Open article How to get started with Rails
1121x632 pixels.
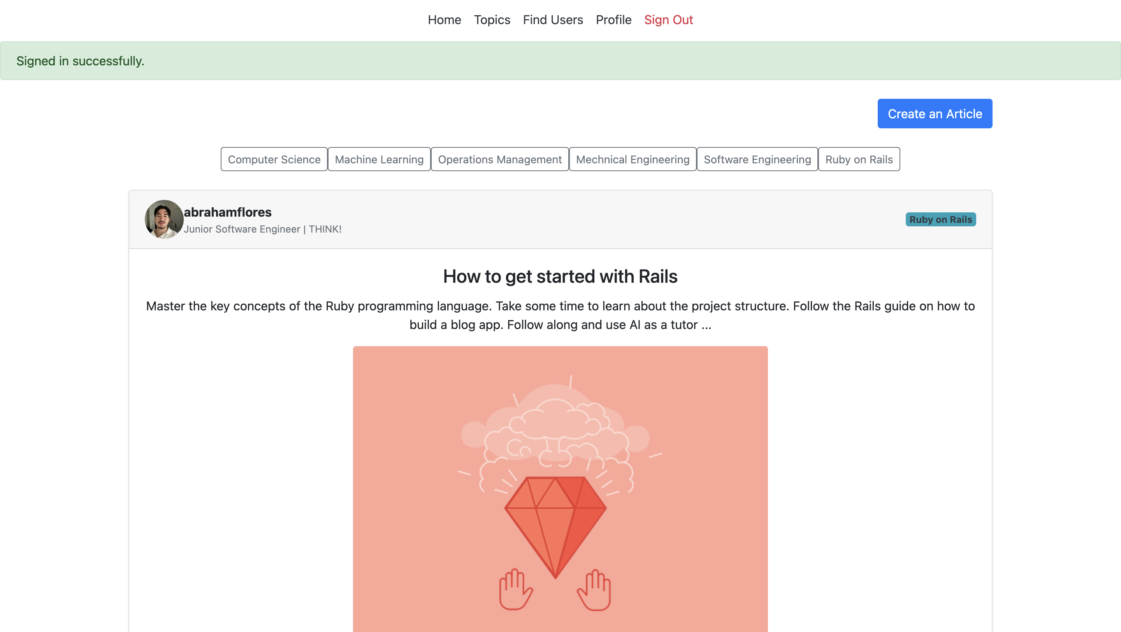[560, 276]
